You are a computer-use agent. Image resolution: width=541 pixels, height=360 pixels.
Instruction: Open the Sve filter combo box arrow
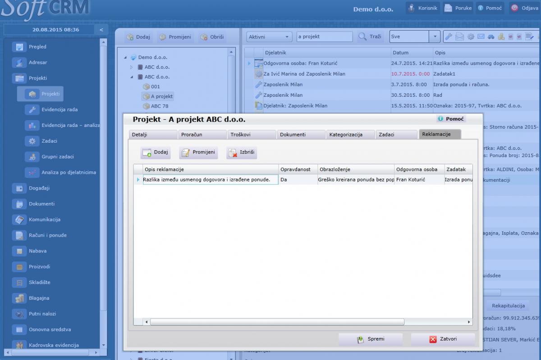435,37
